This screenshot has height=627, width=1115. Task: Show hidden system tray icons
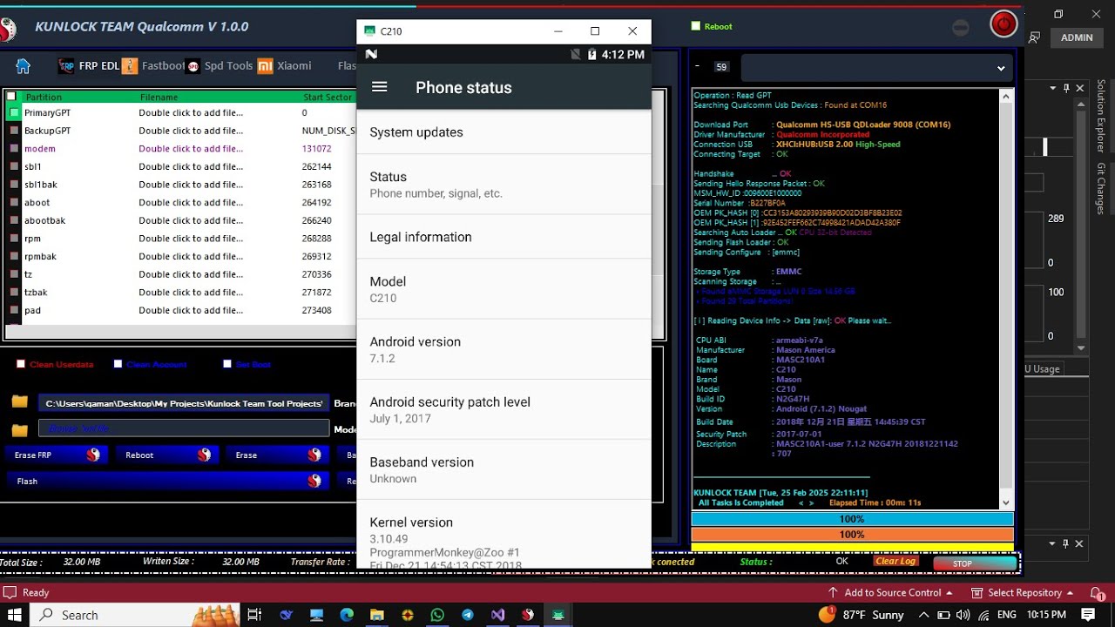pos(923,615)
